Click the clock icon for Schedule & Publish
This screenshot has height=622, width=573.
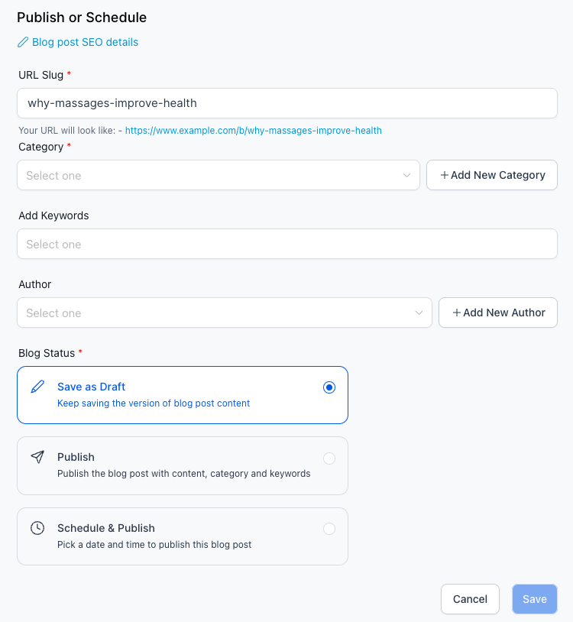(x=37, y=528)
